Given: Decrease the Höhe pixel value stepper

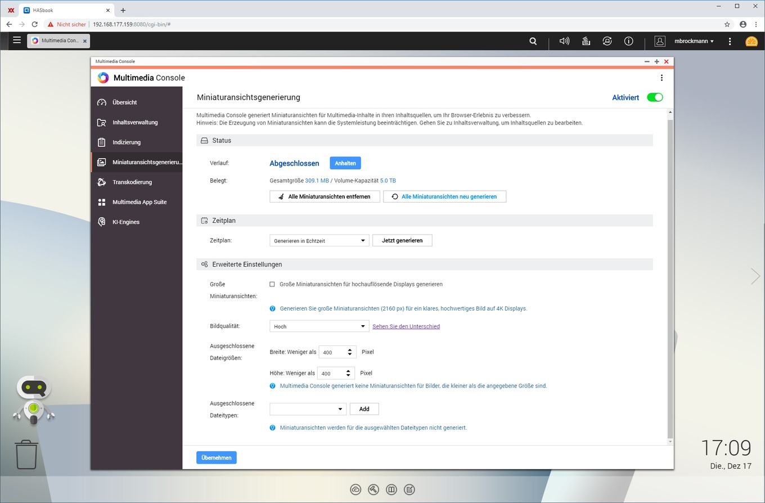Looking at the screenshot, I should pos(349,376).
